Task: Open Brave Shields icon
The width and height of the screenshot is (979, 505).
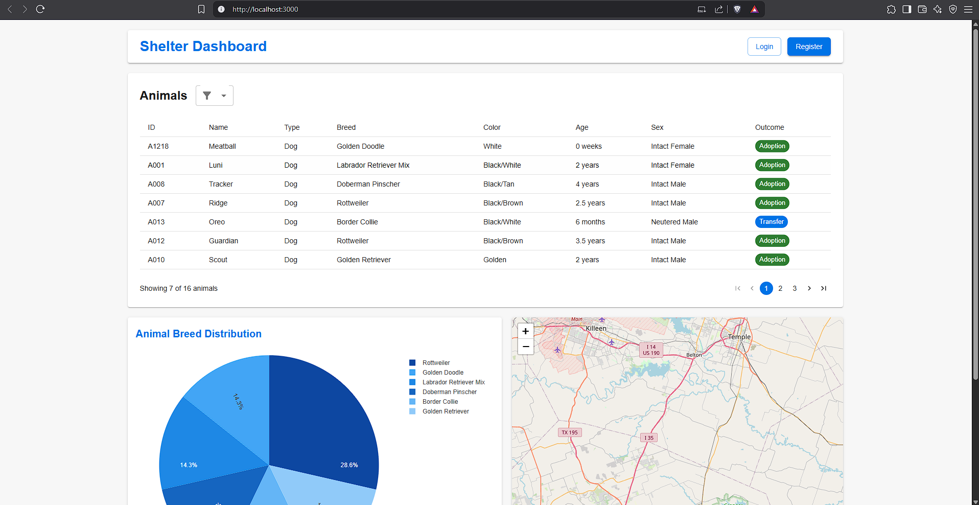Action: [x=737, y=9]
